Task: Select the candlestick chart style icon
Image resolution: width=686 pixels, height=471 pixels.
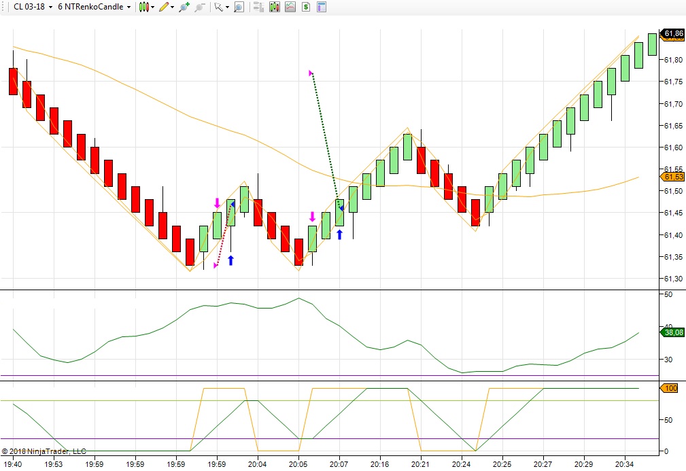Action: coord(143,7)
